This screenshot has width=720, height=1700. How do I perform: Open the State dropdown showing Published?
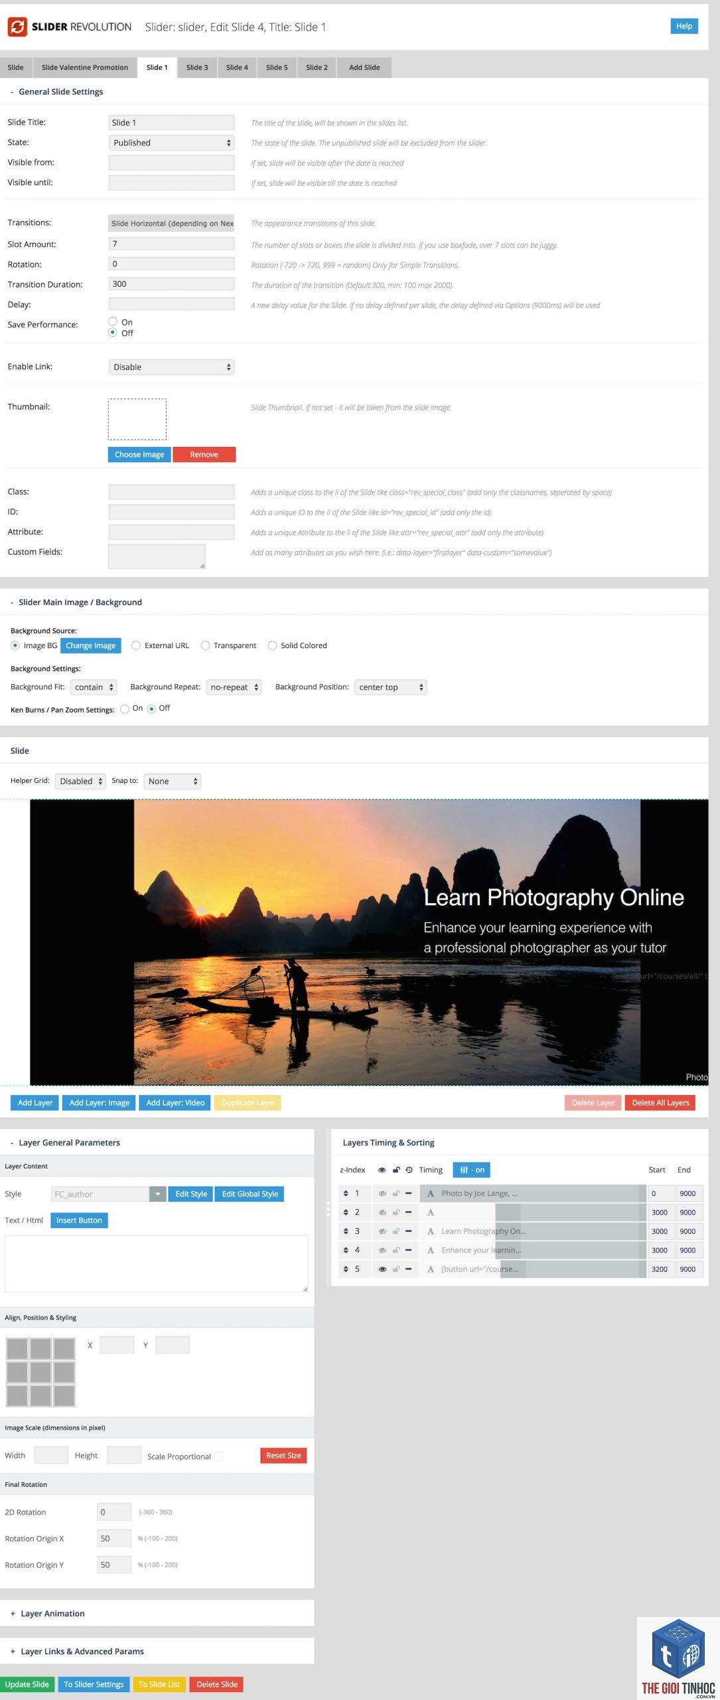click(x=171, y=143)
